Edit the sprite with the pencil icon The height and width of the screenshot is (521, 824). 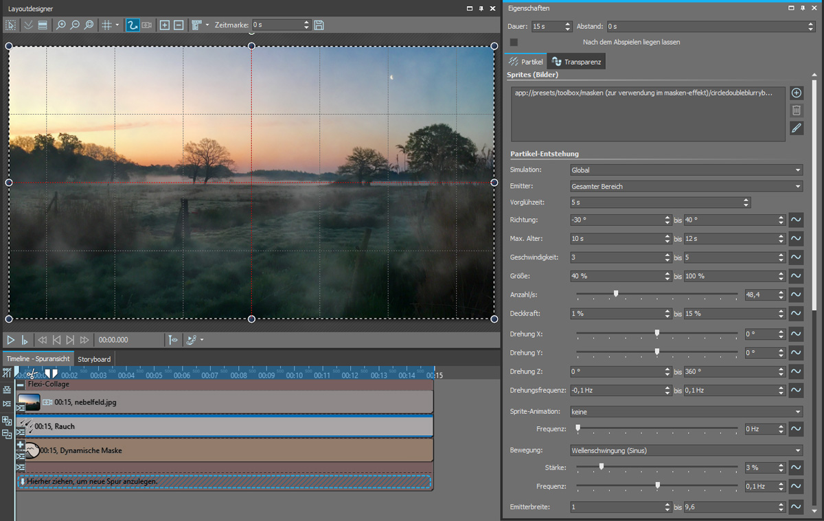coord(796,128)
